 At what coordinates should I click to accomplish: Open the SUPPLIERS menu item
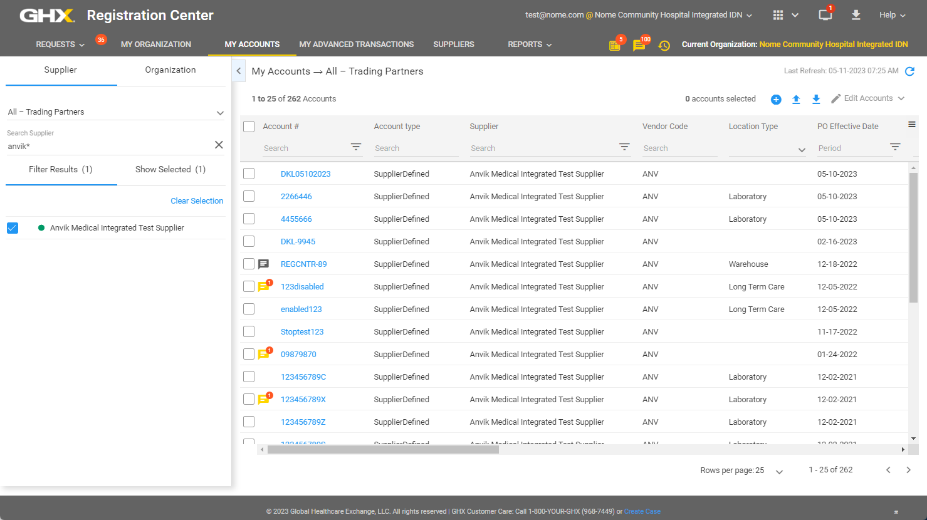point(454,44)
